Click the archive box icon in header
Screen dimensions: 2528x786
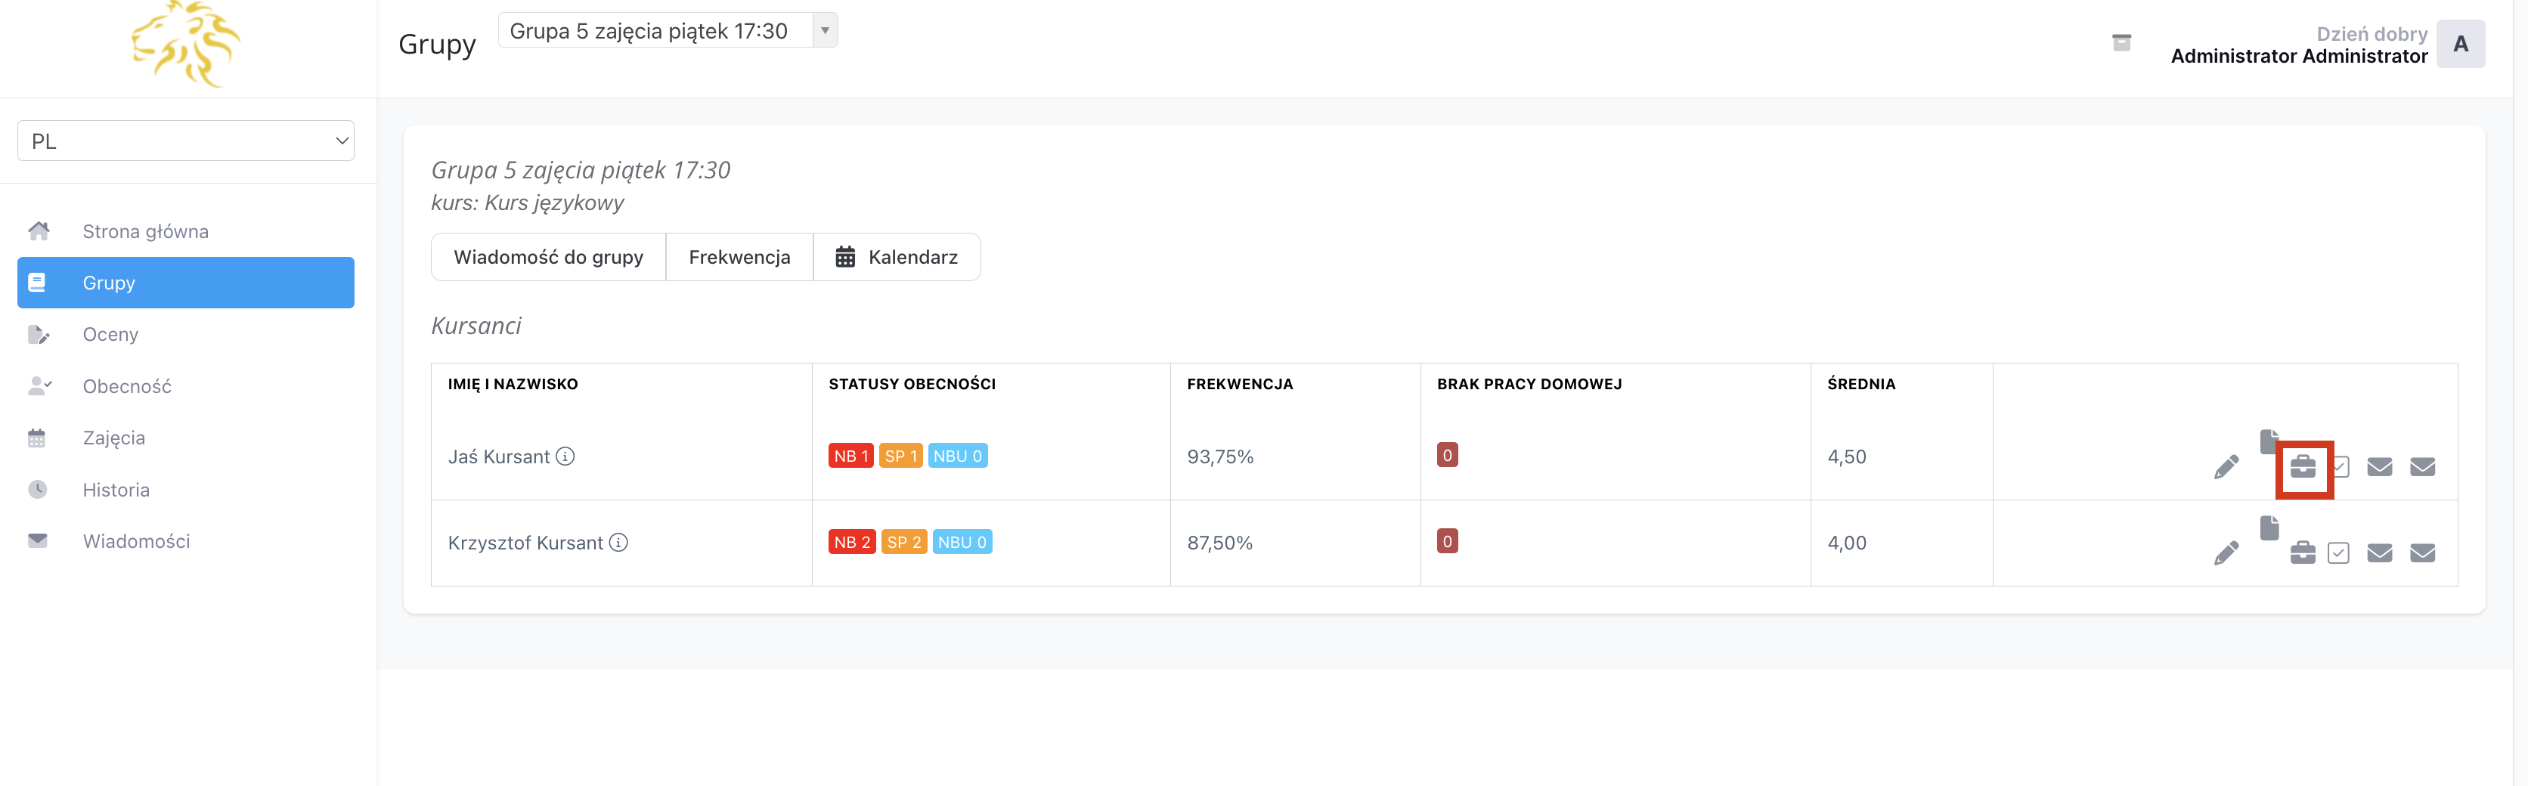click(x=2121, y=43)
